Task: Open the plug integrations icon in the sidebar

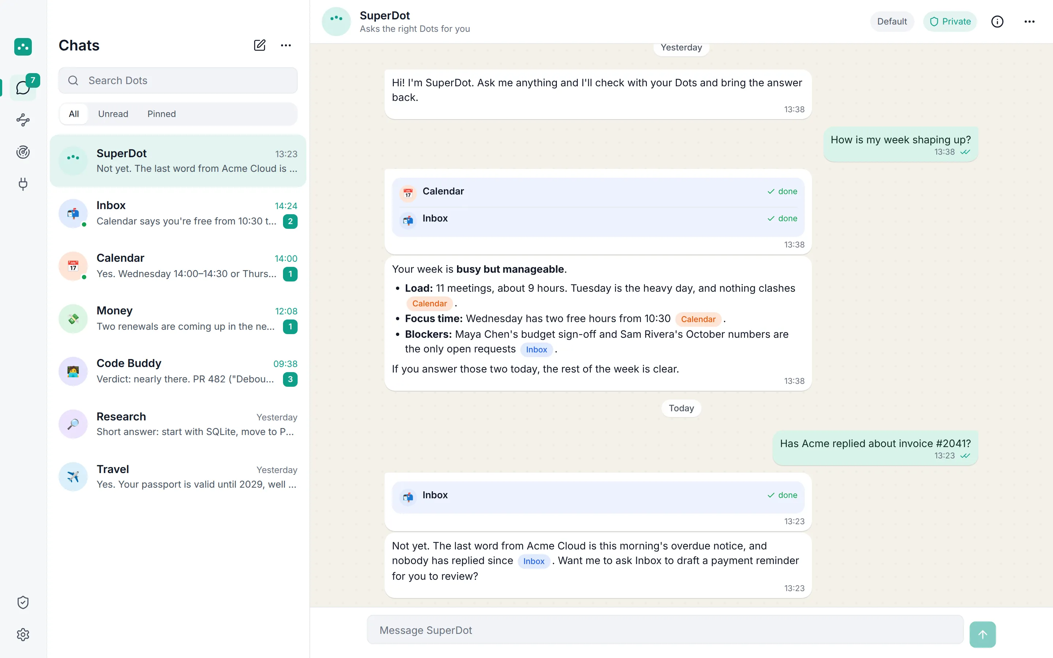Action: click(x=23, y=184)
